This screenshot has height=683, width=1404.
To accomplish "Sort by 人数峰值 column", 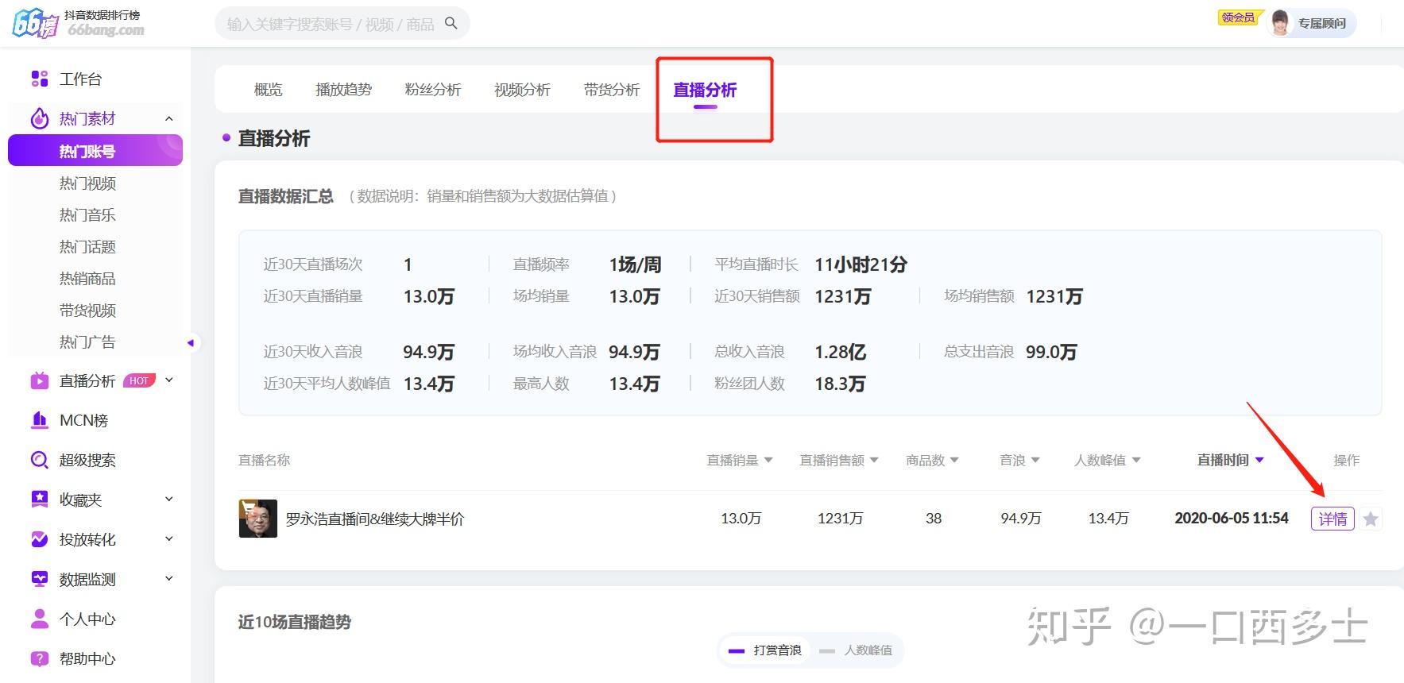I will pos(1108,461).
